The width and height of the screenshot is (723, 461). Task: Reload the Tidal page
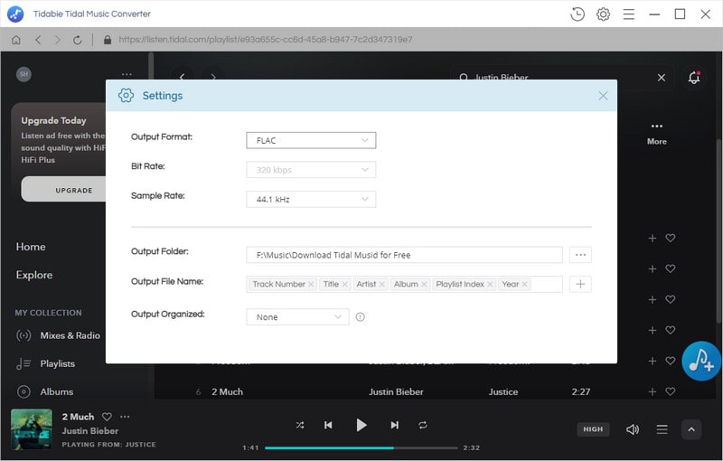(x=78, y=40)
